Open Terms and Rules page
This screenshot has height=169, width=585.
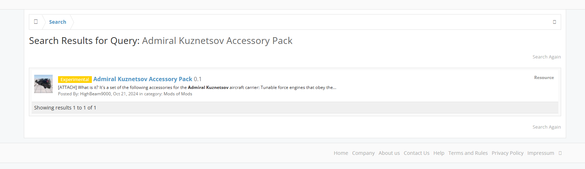(x=468, y=153)
